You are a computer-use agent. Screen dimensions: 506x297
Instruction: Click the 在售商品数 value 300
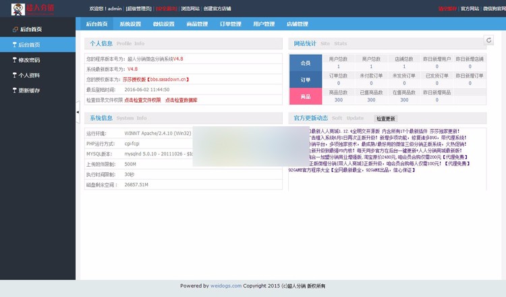(404, 100)
